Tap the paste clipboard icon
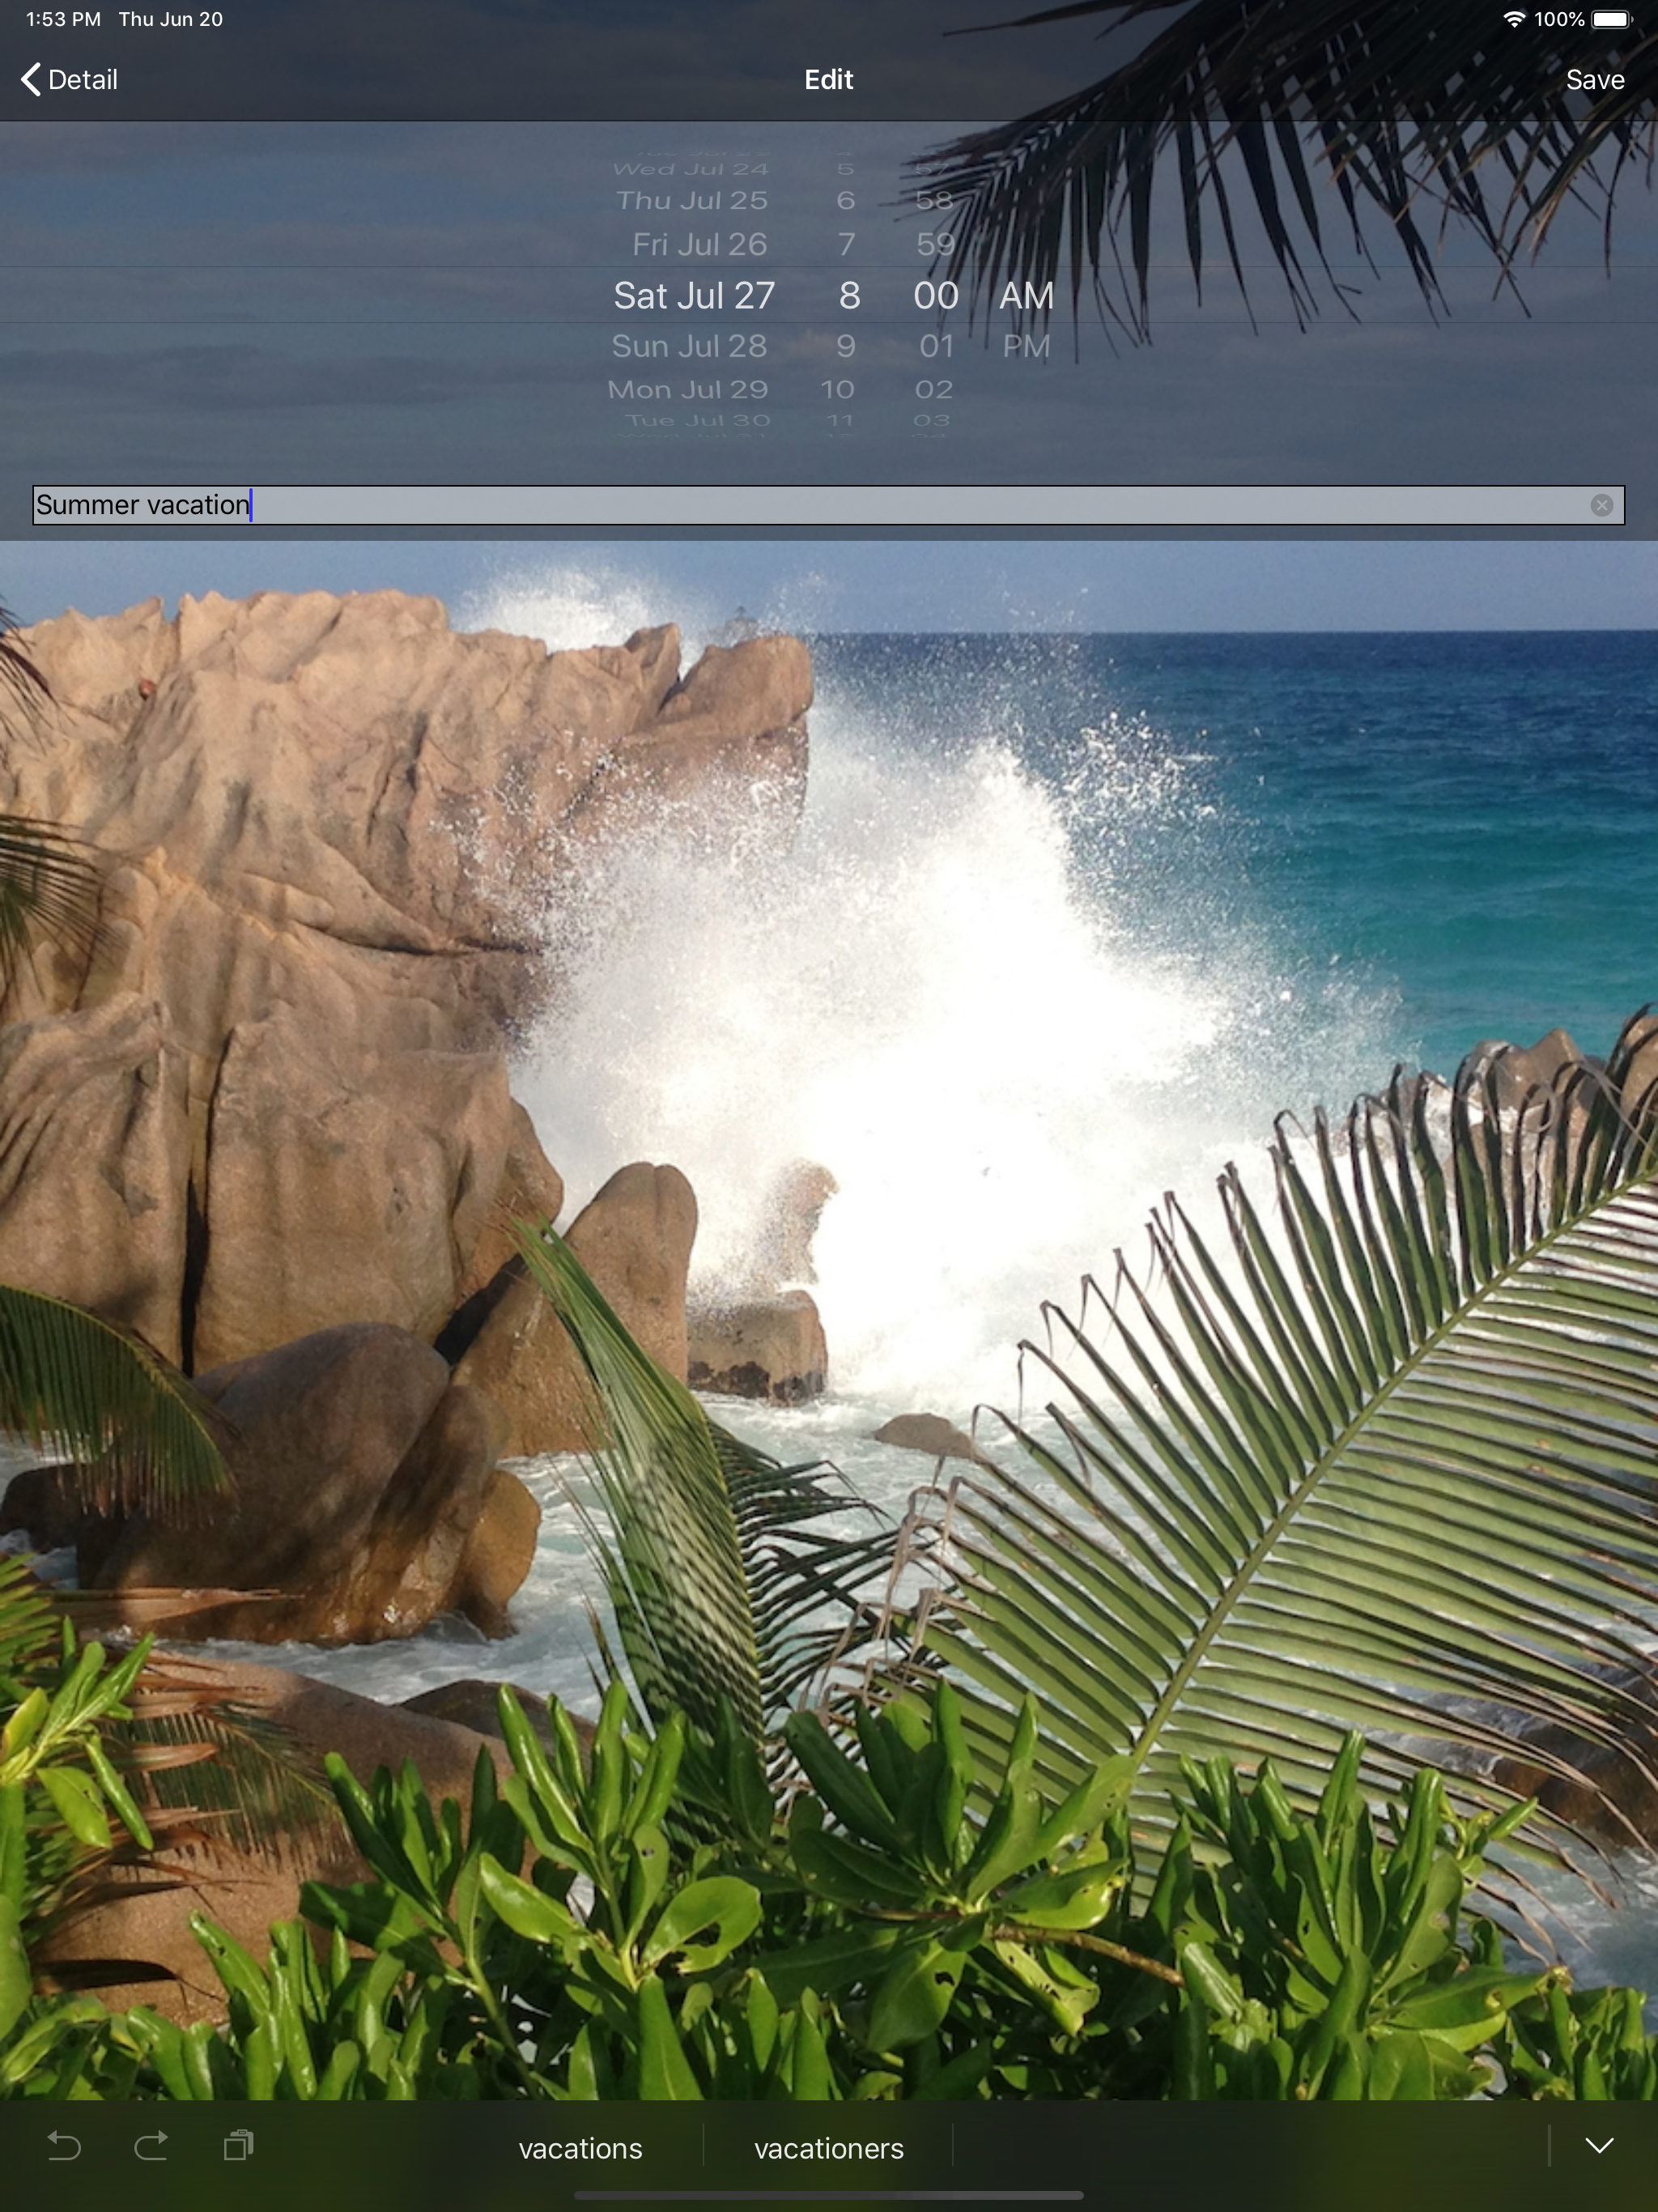The width and height of the screenshot is (1658, 2212). tap(239, 2146)
